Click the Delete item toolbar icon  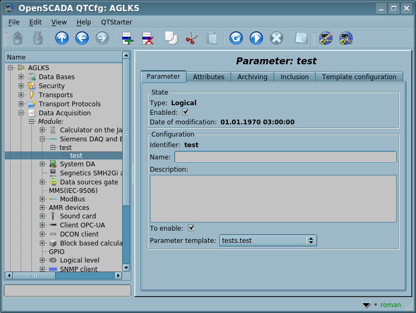[147, 38]
